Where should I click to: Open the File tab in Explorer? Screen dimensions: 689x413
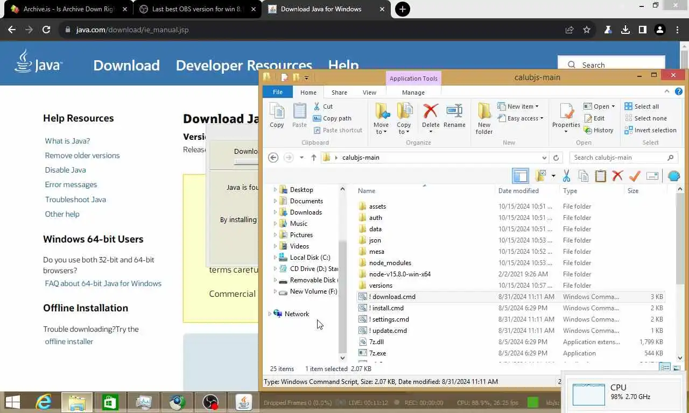(x=278, y=92)
